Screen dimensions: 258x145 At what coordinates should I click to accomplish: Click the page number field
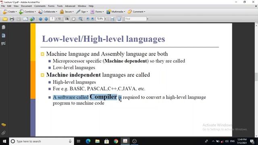click(52, 19)
